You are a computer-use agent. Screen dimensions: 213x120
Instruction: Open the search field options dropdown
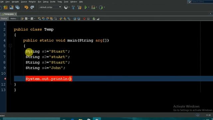189,2
